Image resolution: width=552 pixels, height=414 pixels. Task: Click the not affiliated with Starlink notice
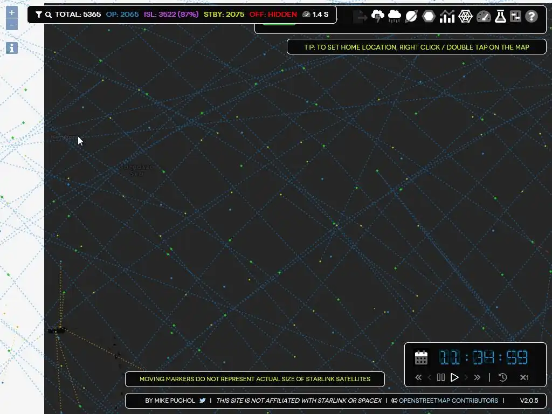coord(299,401)
